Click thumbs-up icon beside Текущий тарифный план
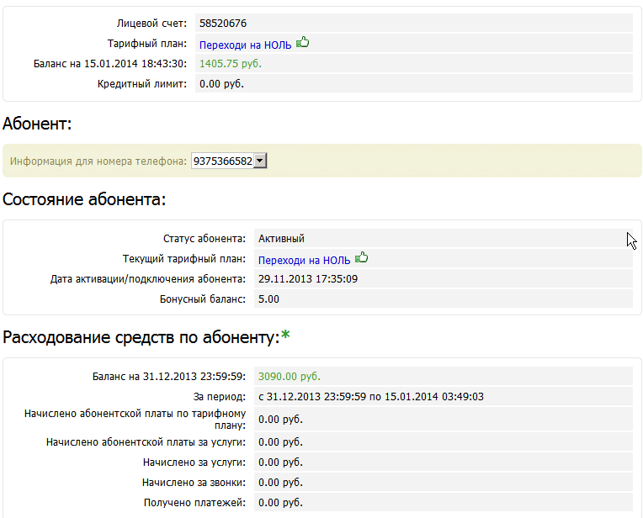This screenshot has height=518, width=643. point(362,257)
